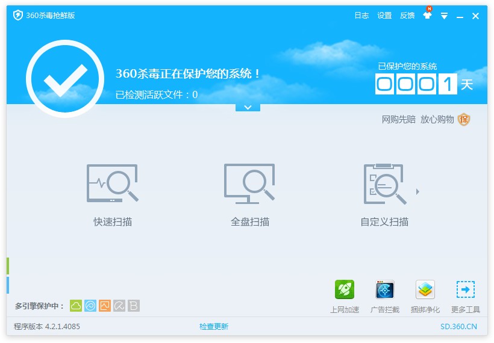The width and height of the screenshot is (494, 343).
Task: Expand more scan options arrow
Action: tap(417, 192)
